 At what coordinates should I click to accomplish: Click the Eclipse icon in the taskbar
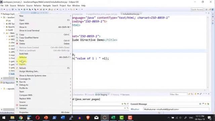tap(105, 118)
